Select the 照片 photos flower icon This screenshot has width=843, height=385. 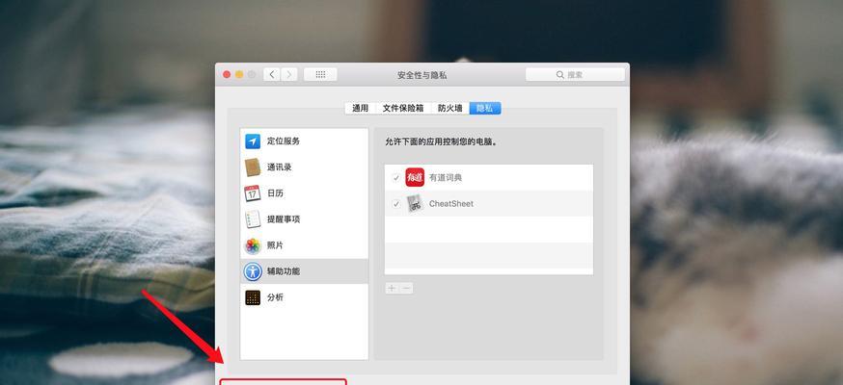click(253, 245)
